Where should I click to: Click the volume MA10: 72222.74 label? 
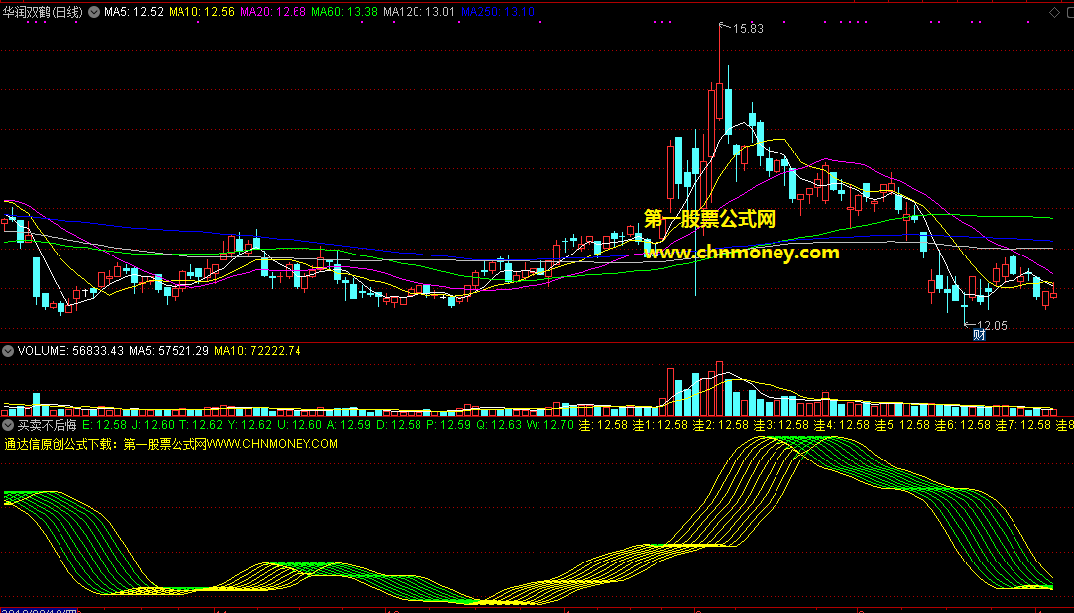pos(258,351)
